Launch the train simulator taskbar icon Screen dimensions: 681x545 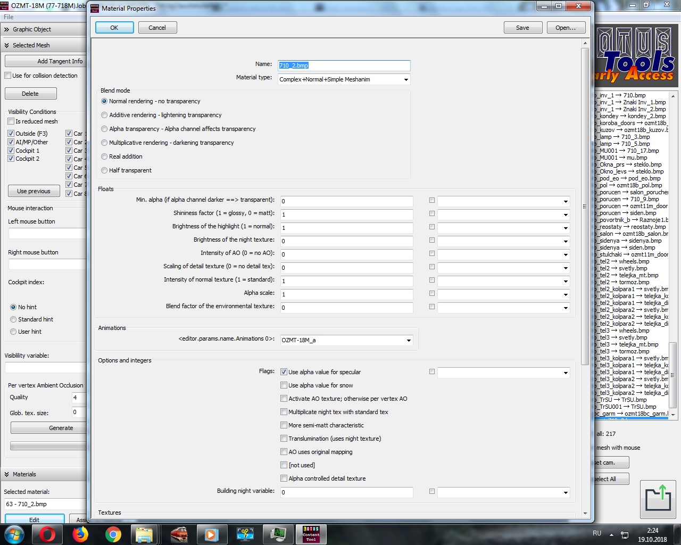click(179, 534)
